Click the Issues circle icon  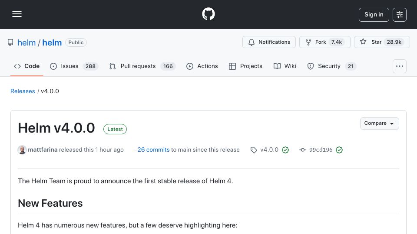click(53, 66)
